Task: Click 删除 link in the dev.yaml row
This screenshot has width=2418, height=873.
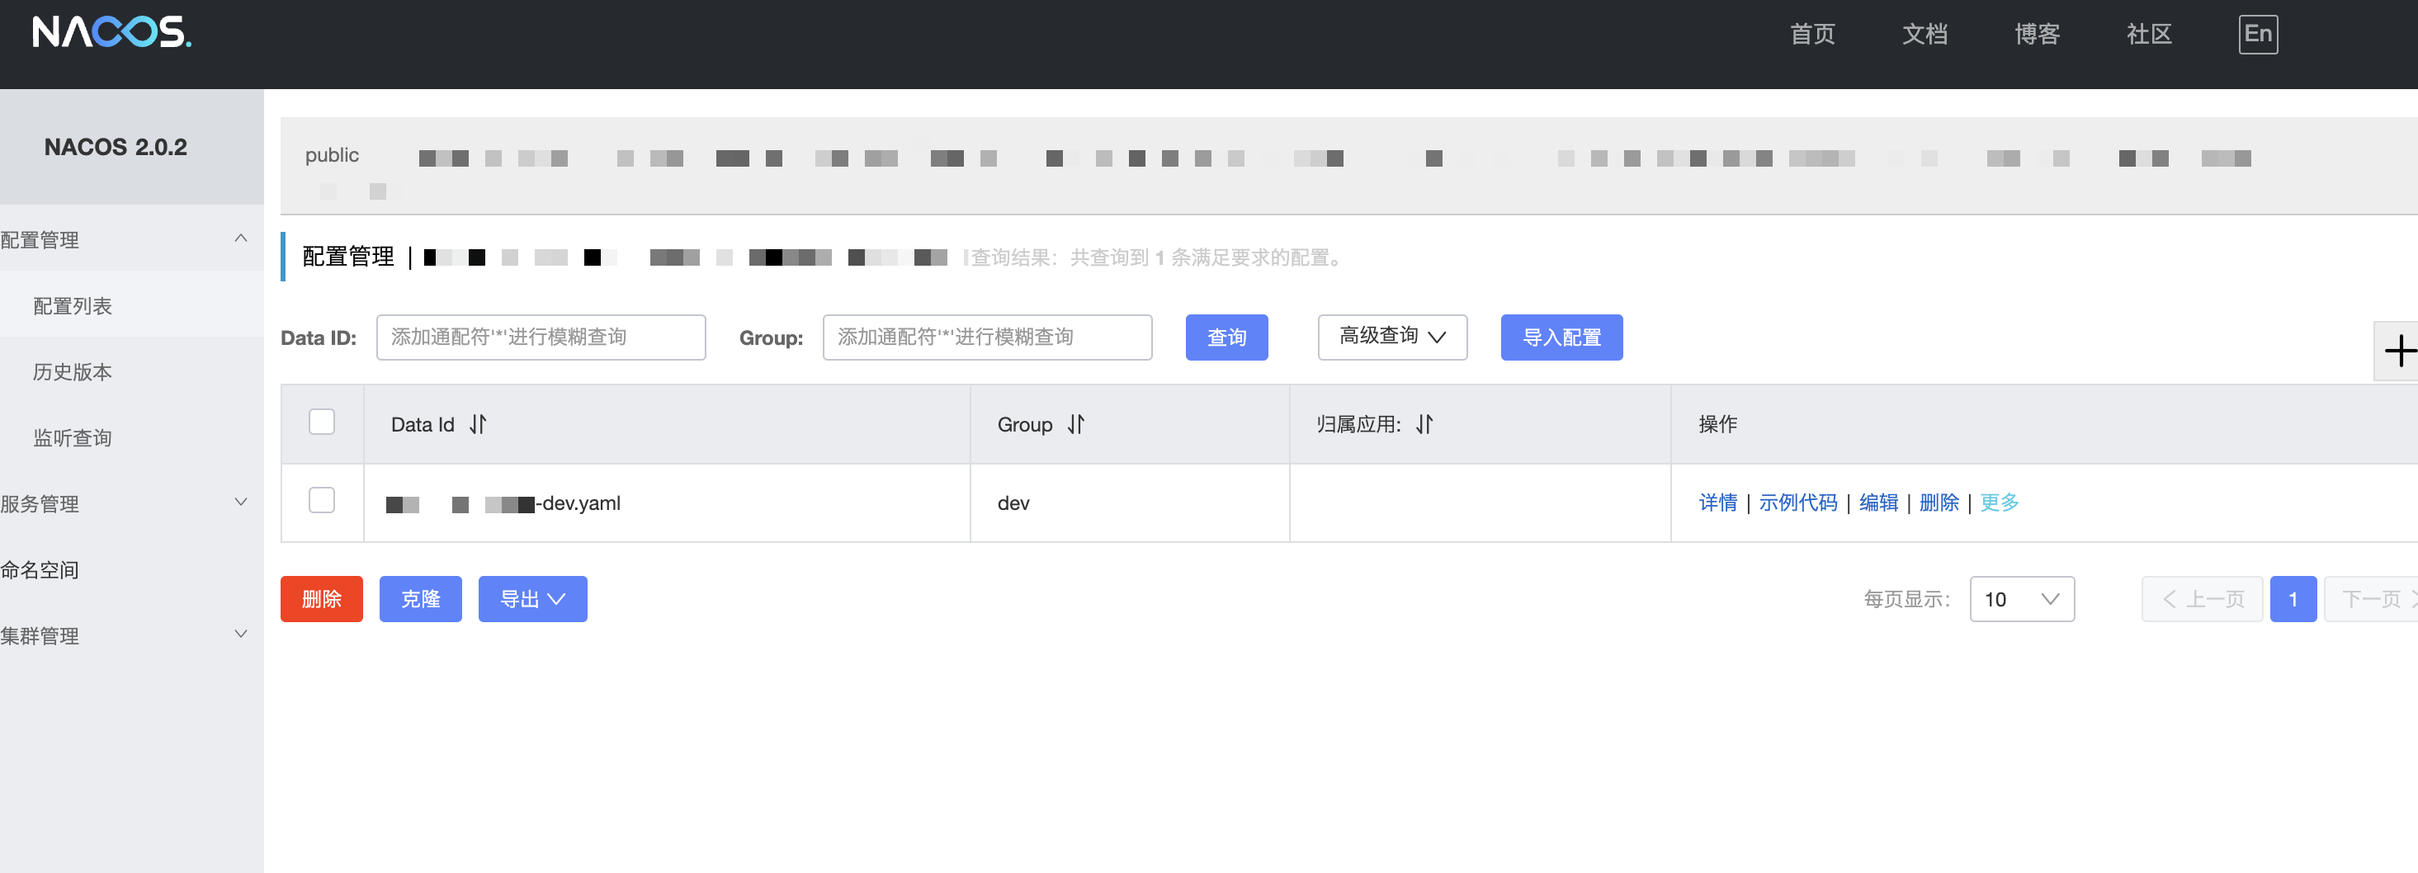Action: (1939, 503)
